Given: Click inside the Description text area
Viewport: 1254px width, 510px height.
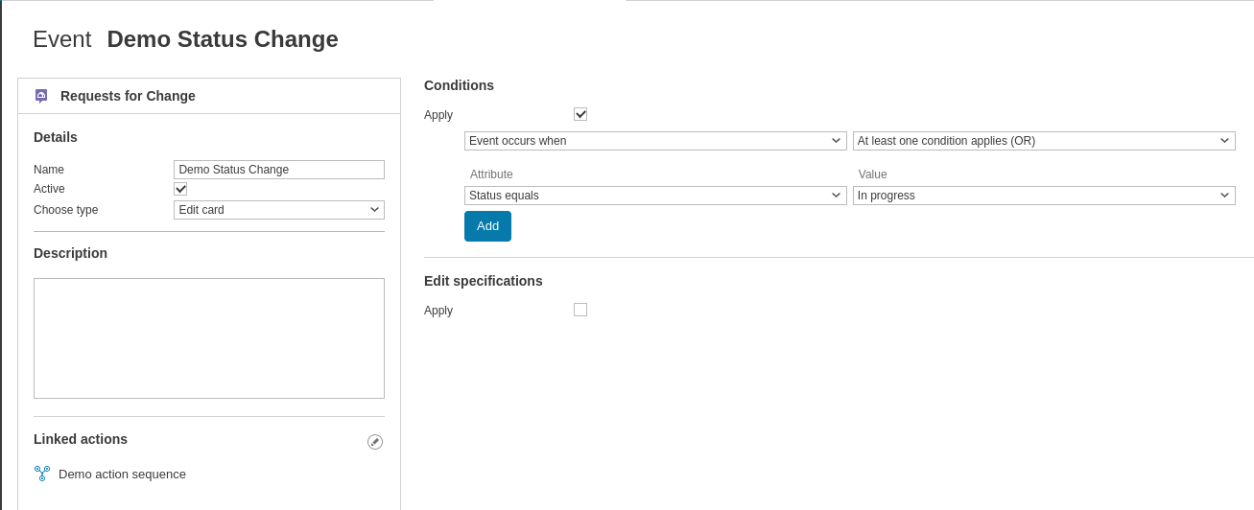Looking at the screenshot, I should (x=209, y=338).
